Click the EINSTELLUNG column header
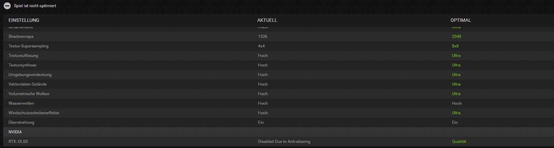The image size is (554, 148). (x=24, y=20)
